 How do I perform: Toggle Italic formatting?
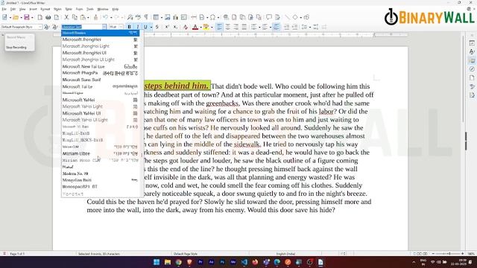coord(137,27)
